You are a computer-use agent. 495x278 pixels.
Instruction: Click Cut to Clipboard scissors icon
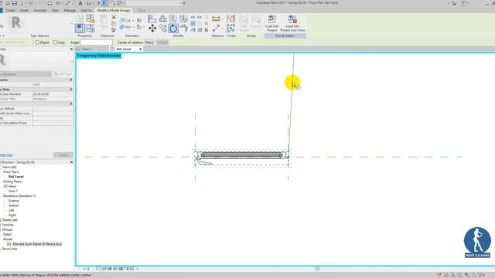click(114, 17)
